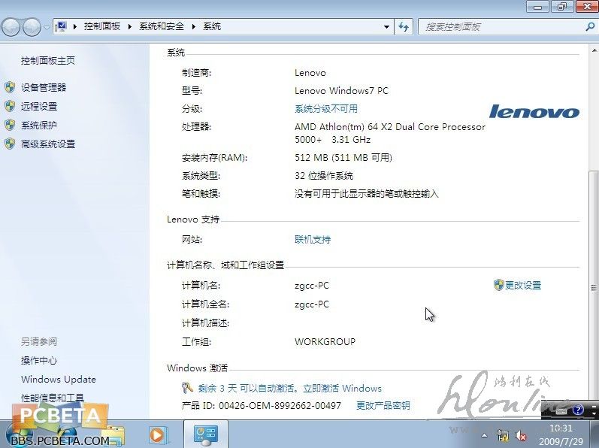The height and width of the screenshot is (448, 599).
Task: Refresh the address bar location
Action: [x=404, y=26]
